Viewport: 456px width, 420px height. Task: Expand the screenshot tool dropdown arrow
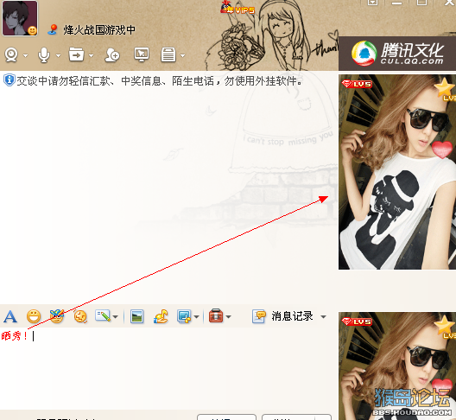click(197, 316)
